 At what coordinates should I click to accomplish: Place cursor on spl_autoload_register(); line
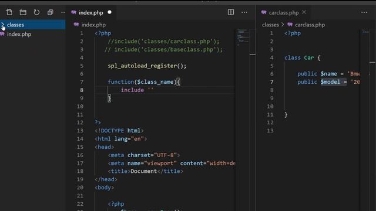click(147, 66)
